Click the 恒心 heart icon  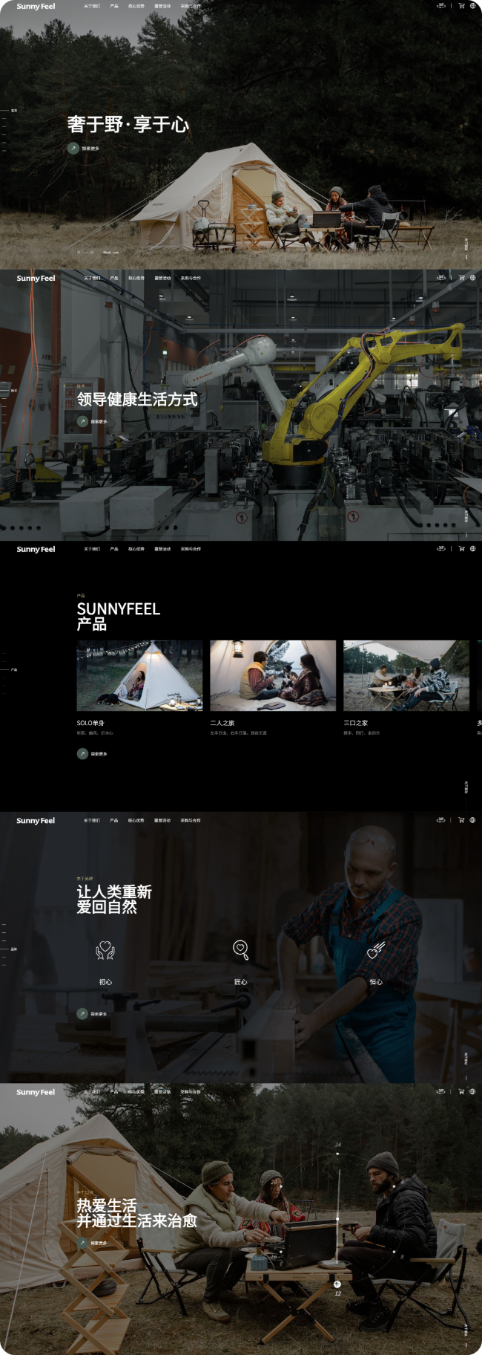point(376,950)
